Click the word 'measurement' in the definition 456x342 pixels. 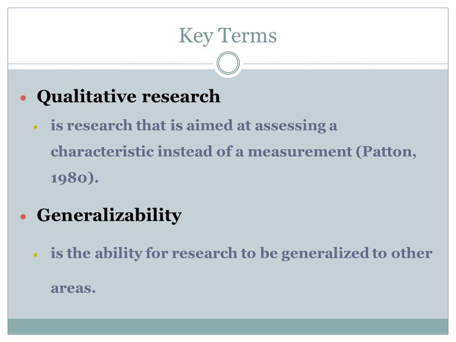pyautogui.click(x=300, y=152)
